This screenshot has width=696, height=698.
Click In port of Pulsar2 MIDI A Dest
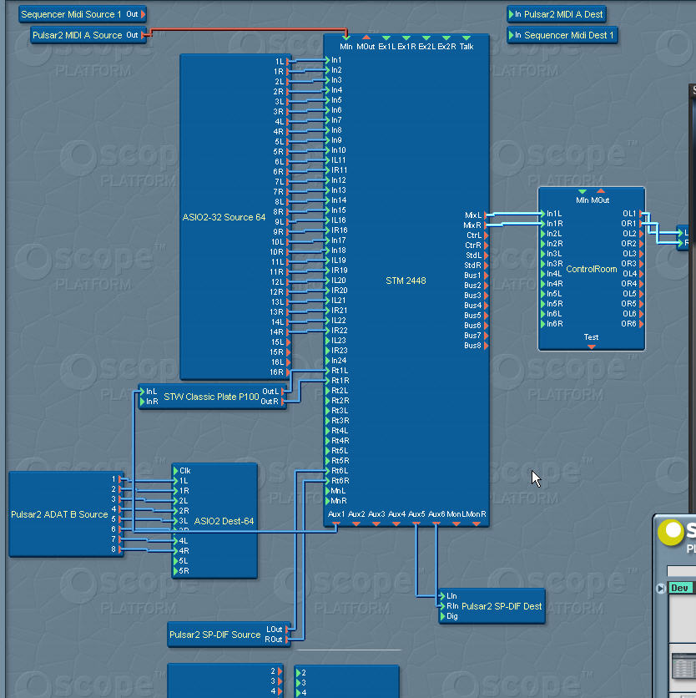(512, 14)
